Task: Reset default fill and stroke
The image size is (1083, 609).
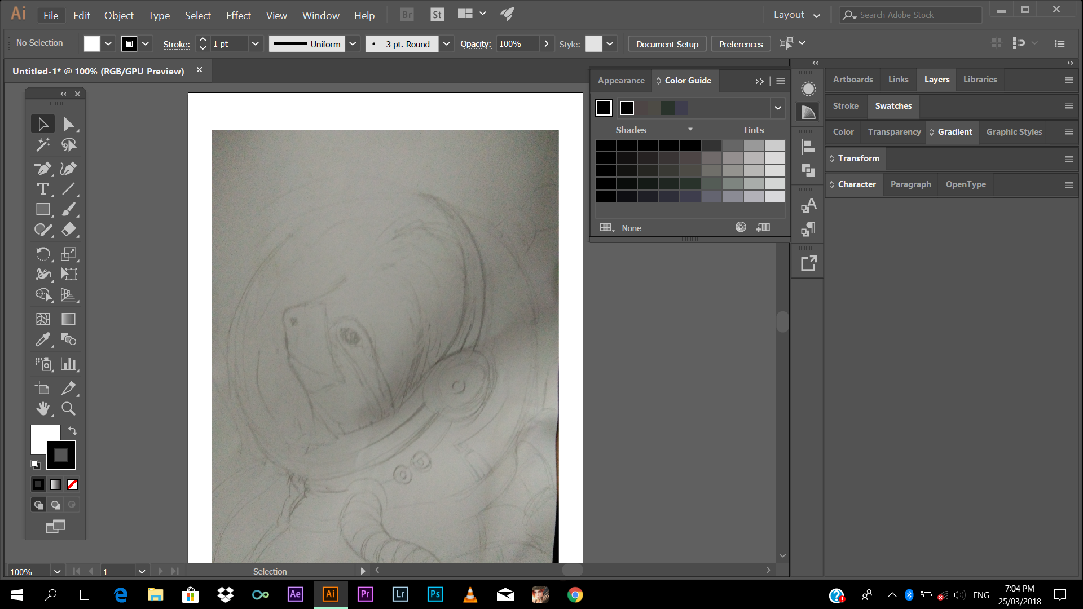Action: [x=36, y=465]
